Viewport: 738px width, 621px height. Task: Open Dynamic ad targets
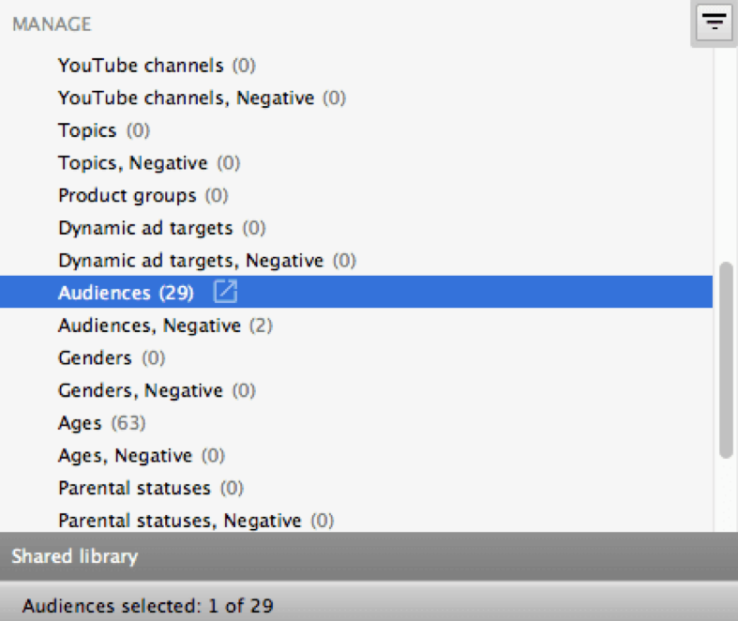[x=145, y=228]
